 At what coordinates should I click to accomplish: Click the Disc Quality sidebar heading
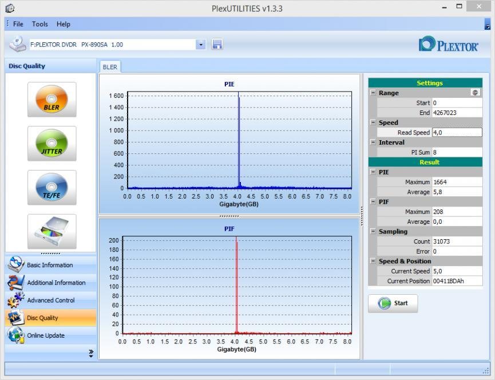(x=27, y=66)
